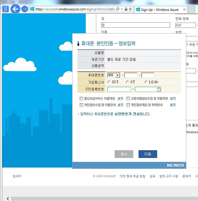Click the 취소 cancel button

[124, 154]
